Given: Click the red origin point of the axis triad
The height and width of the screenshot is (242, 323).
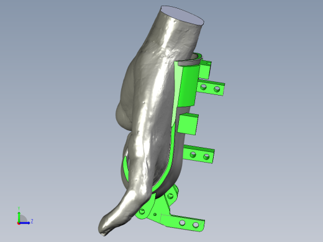Looking at the screenshot, I should tap(19, 223).
